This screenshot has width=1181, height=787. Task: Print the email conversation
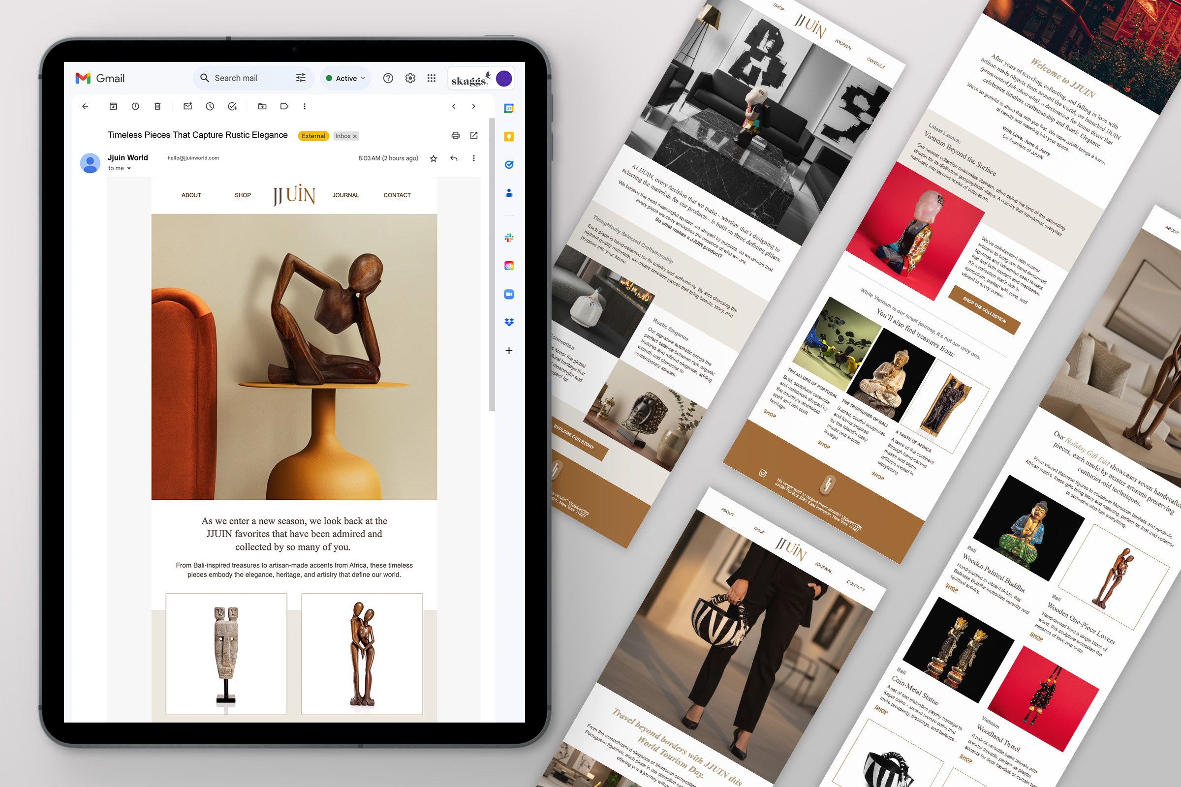pyautogui.click(x=456, y=136)
